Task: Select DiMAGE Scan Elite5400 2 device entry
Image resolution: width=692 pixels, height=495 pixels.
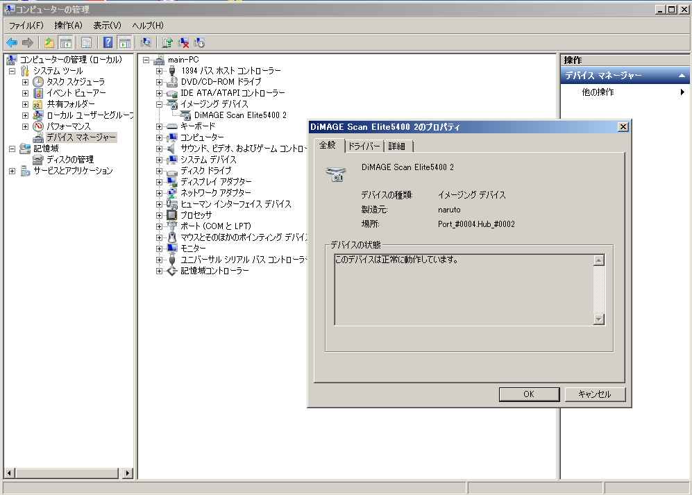Action: click(x=240, y=115)
